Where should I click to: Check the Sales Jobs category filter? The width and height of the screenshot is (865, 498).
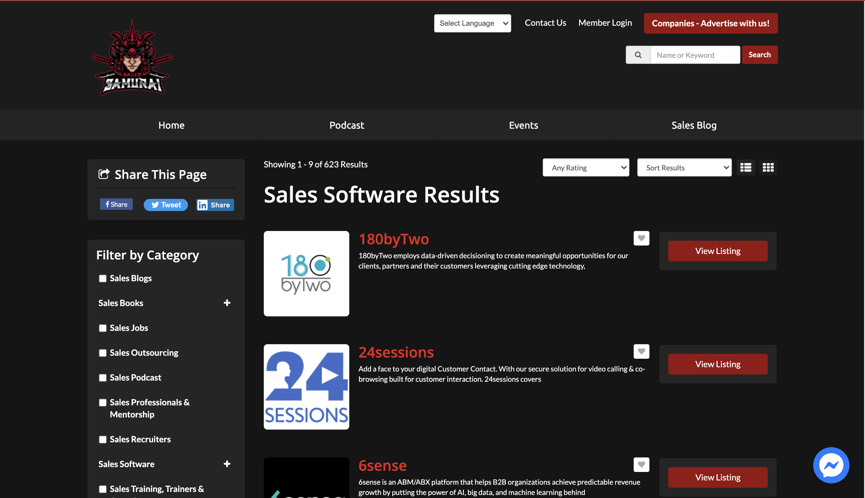pyautogui.click(x=102, y=328)
